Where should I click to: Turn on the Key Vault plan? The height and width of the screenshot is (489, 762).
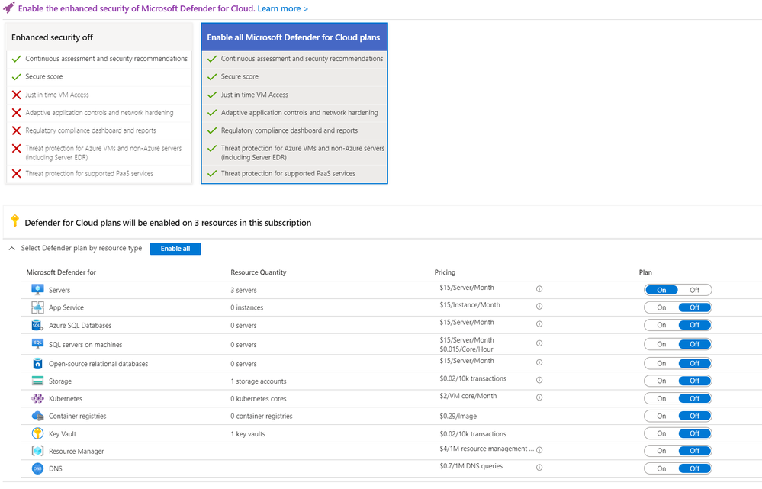661,433
